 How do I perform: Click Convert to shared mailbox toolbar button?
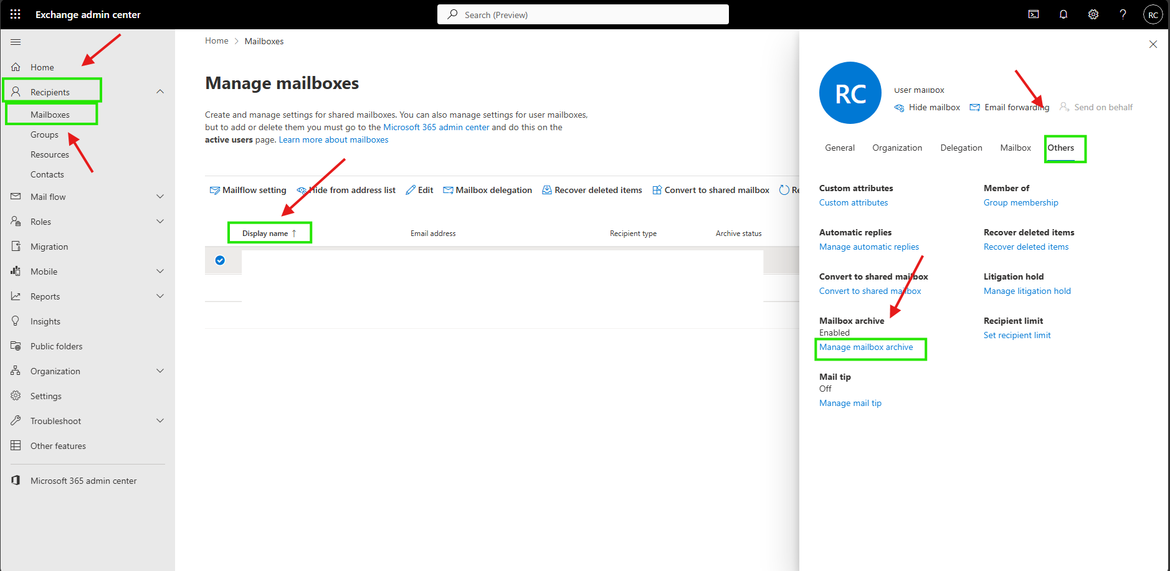click(x=711, y=190)
